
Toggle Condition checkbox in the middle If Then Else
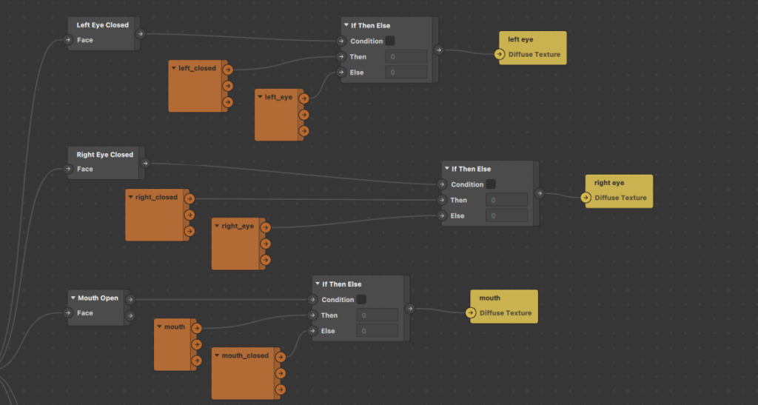point(491,184)
